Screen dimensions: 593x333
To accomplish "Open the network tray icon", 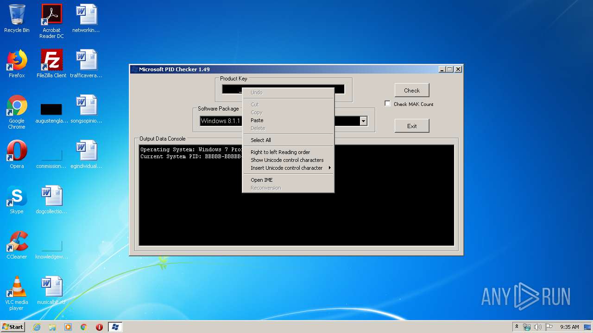I will click(527, 327).
